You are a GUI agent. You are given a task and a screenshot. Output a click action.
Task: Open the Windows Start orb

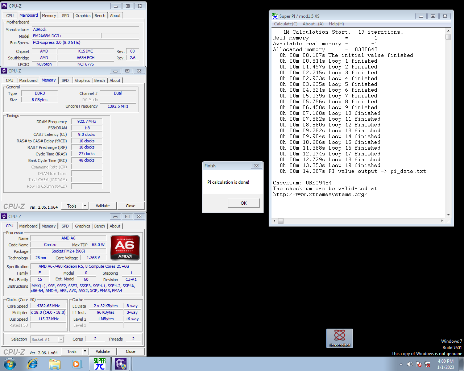point(10,364)
